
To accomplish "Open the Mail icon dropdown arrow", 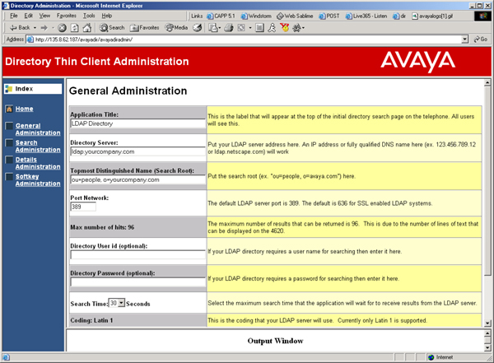I will tap(220, 28).
